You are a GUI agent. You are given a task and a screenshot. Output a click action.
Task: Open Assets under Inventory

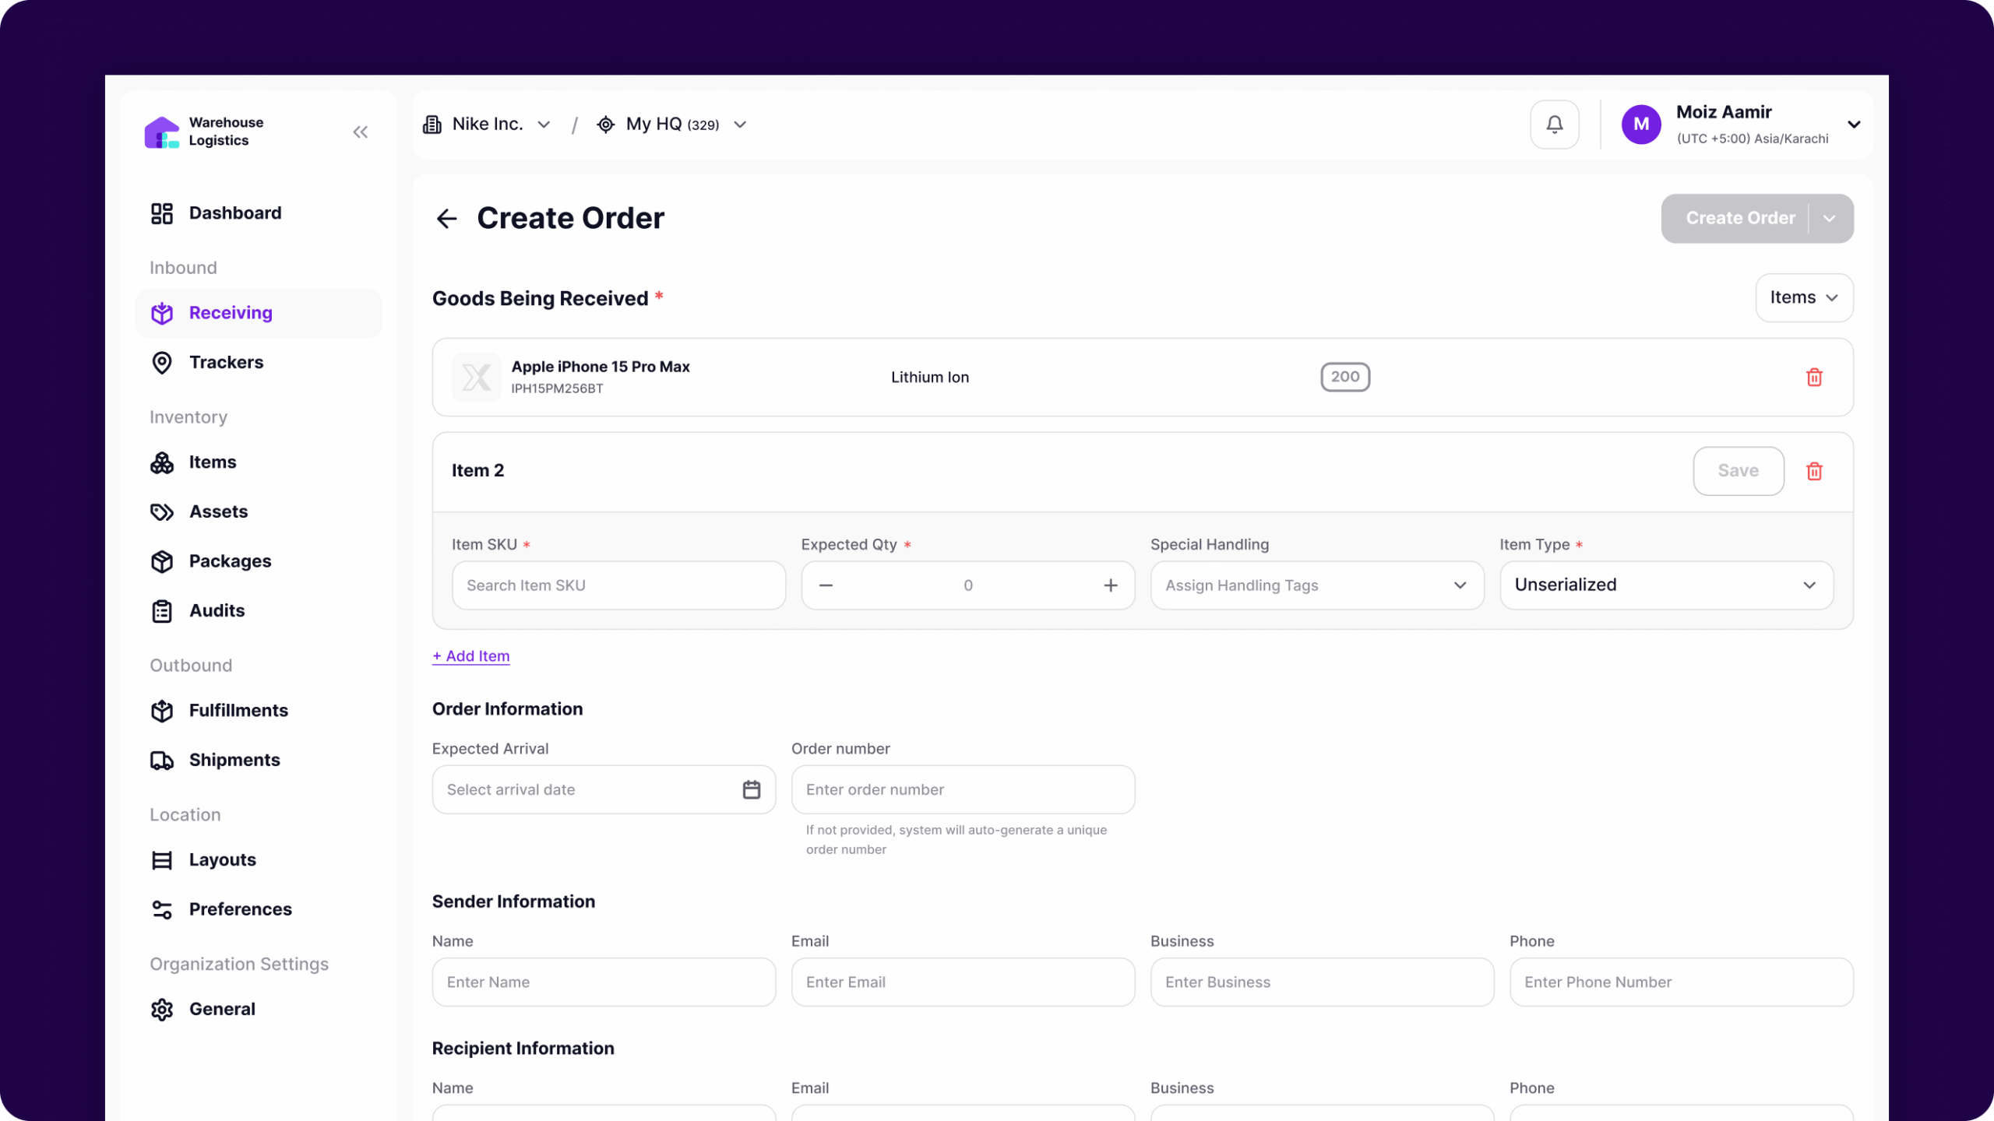coord(258,512)
